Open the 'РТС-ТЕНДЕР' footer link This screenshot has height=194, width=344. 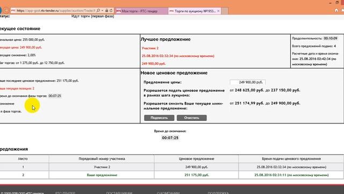pos(65,193)
